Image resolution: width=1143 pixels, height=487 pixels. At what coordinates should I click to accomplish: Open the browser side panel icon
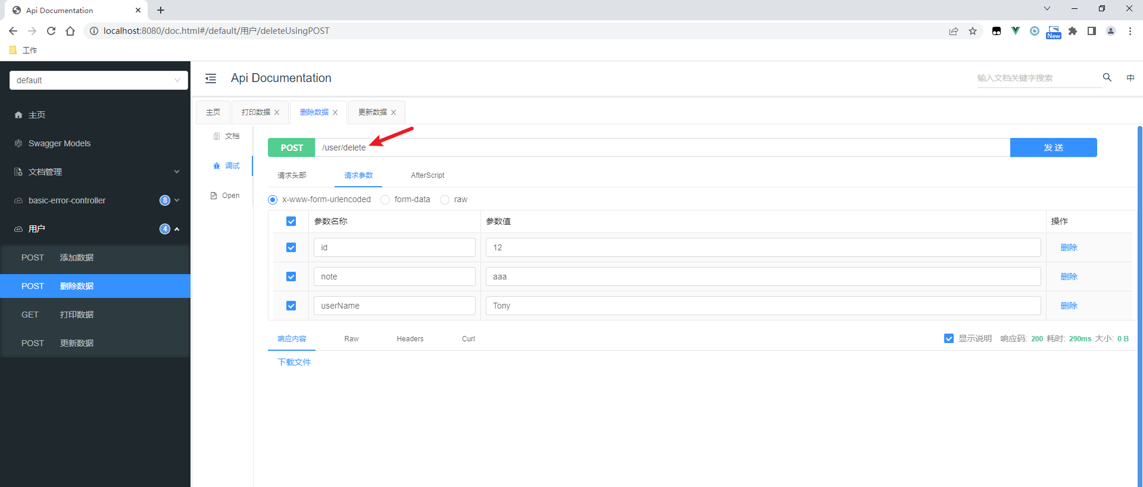[x=1092, y=31]
